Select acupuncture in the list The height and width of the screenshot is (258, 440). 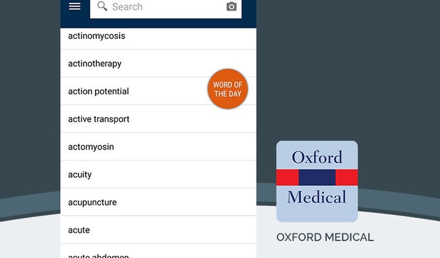158,202
